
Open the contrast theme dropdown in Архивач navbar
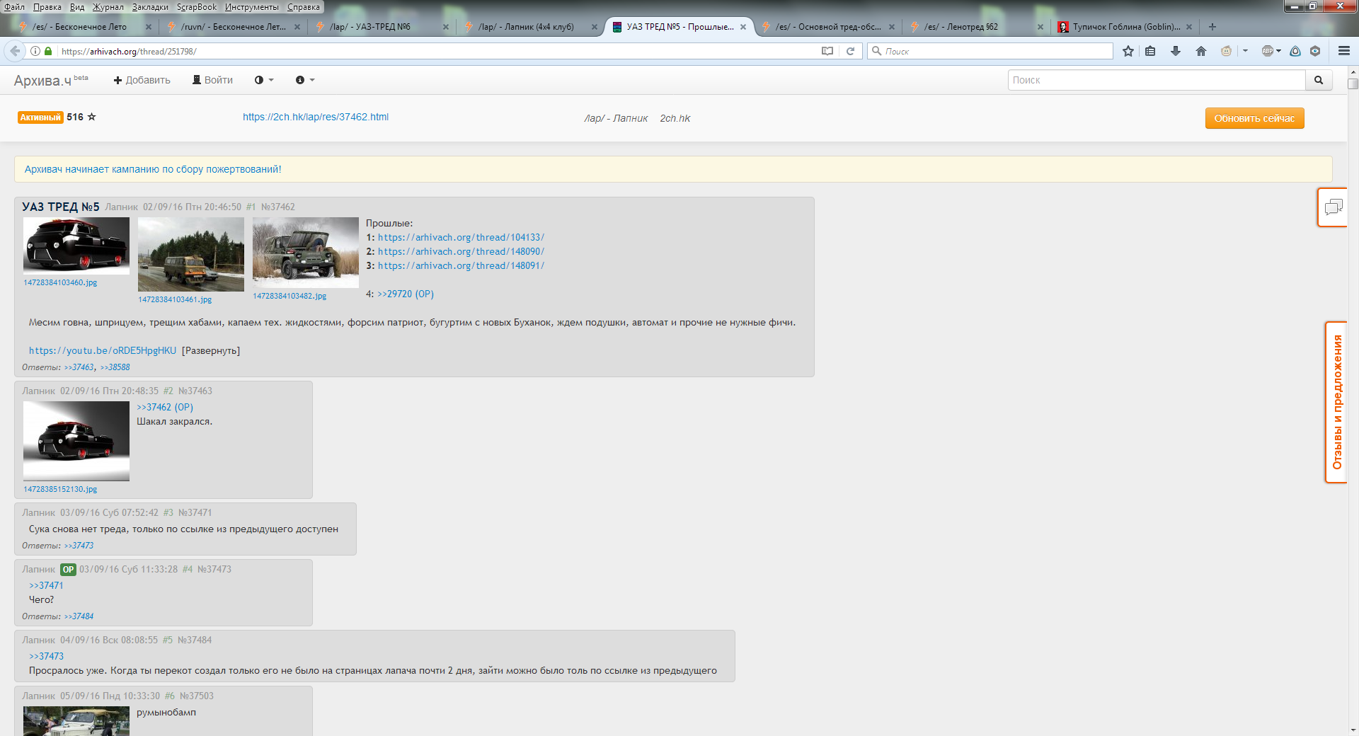coord(264,80)
